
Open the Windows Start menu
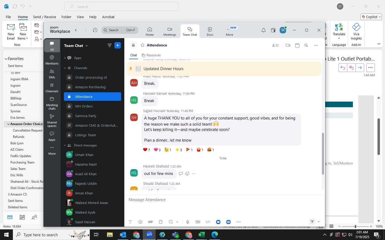pos(6,235)
